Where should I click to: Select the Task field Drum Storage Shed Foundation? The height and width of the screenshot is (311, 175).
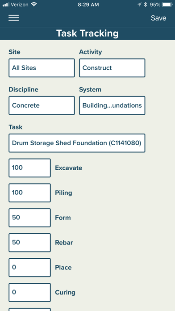coord(77,143)
